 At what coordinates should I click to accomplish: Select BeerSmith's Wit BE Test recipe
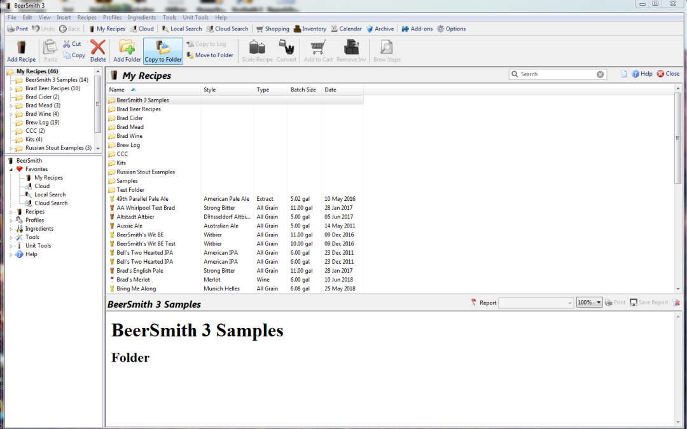[x=235, y=244]
